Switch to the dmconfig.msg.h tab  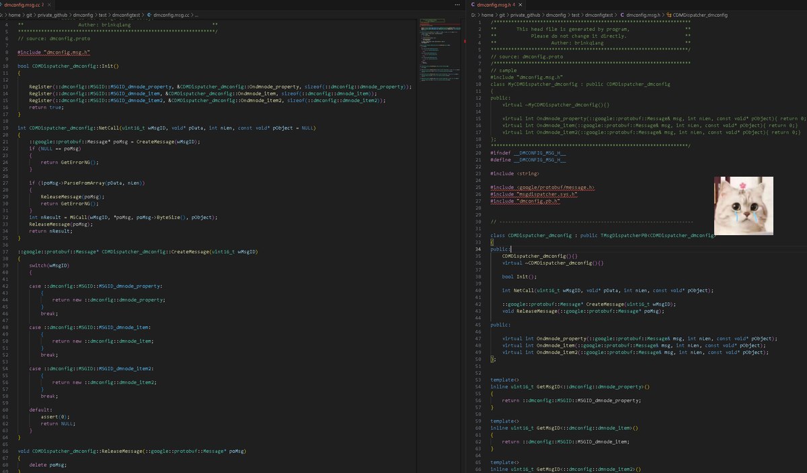[x=495, y=5]
